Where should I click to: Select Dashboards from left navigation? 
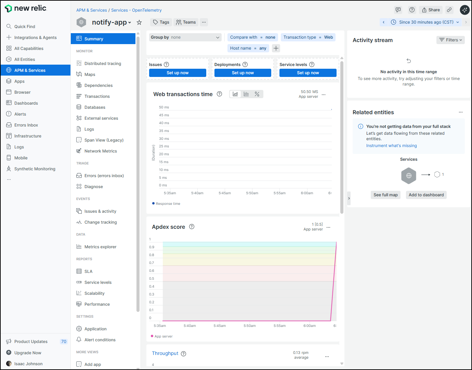26,103
